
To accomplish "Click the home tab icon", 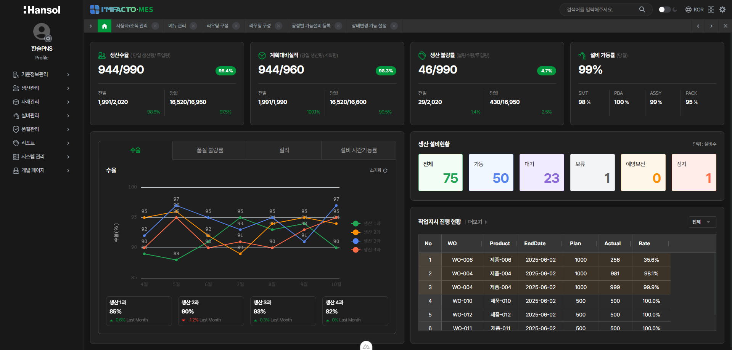I will click(105, 26).
